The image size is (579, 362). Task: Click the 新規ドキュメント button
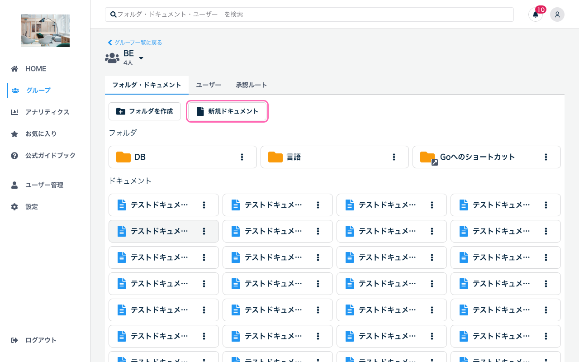click(x=227, y=111)
